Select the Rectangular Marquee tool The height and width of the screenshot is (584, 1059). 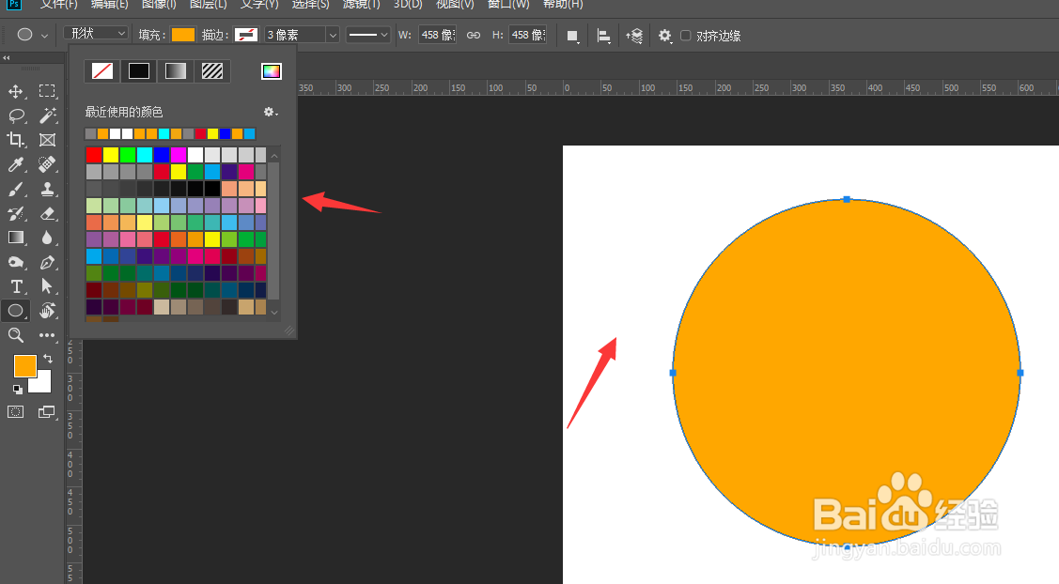(47, 91)
